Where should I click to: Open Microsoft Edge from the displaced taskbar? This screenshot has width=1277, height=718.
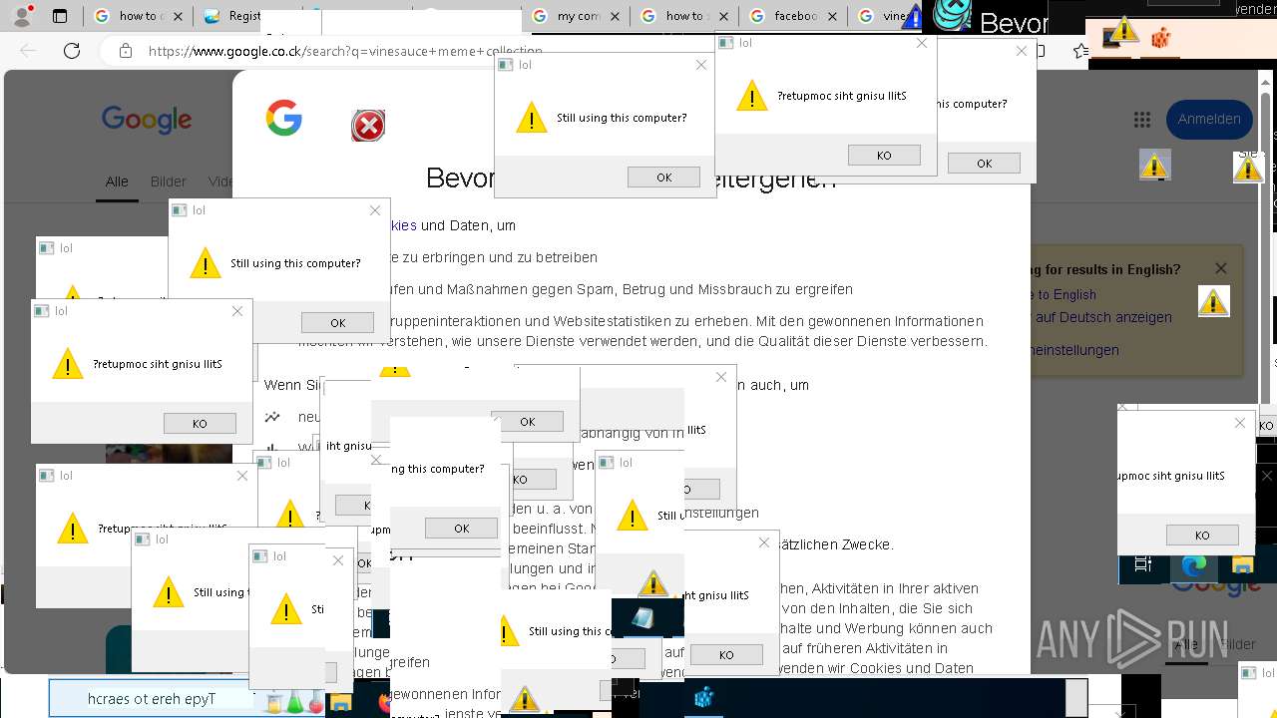pos(1193,565)
